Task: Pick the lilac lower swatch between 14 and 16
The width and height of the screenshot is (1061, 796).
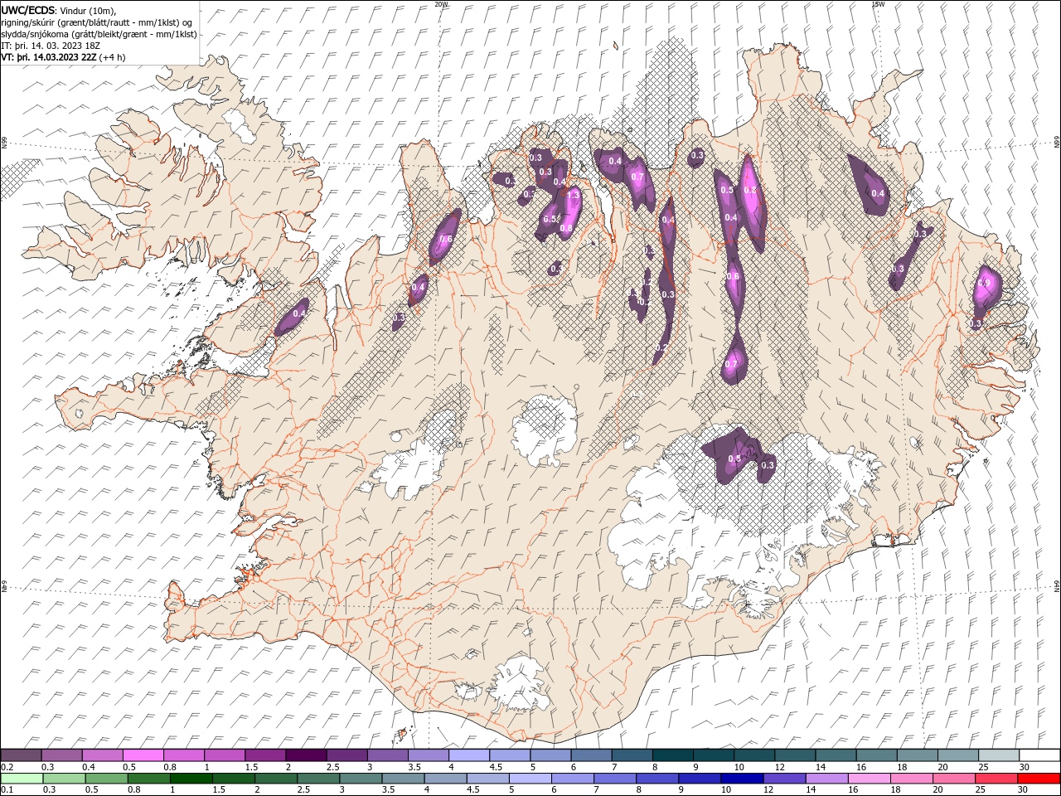Action: [x=826, y=779]
